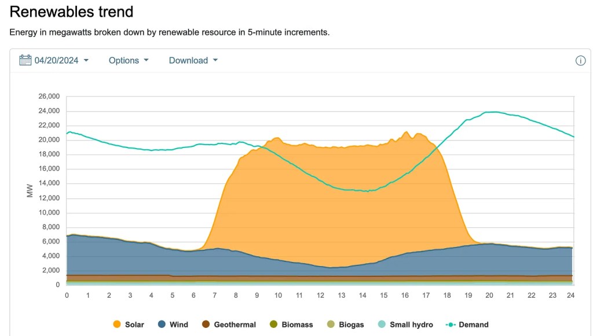Open the info icon in chart header
593x336 pixels.
(580, 61)
